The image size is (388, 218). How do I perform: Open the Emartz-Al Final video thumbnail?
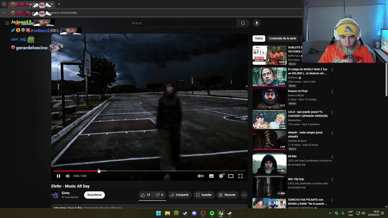[269, 99]
